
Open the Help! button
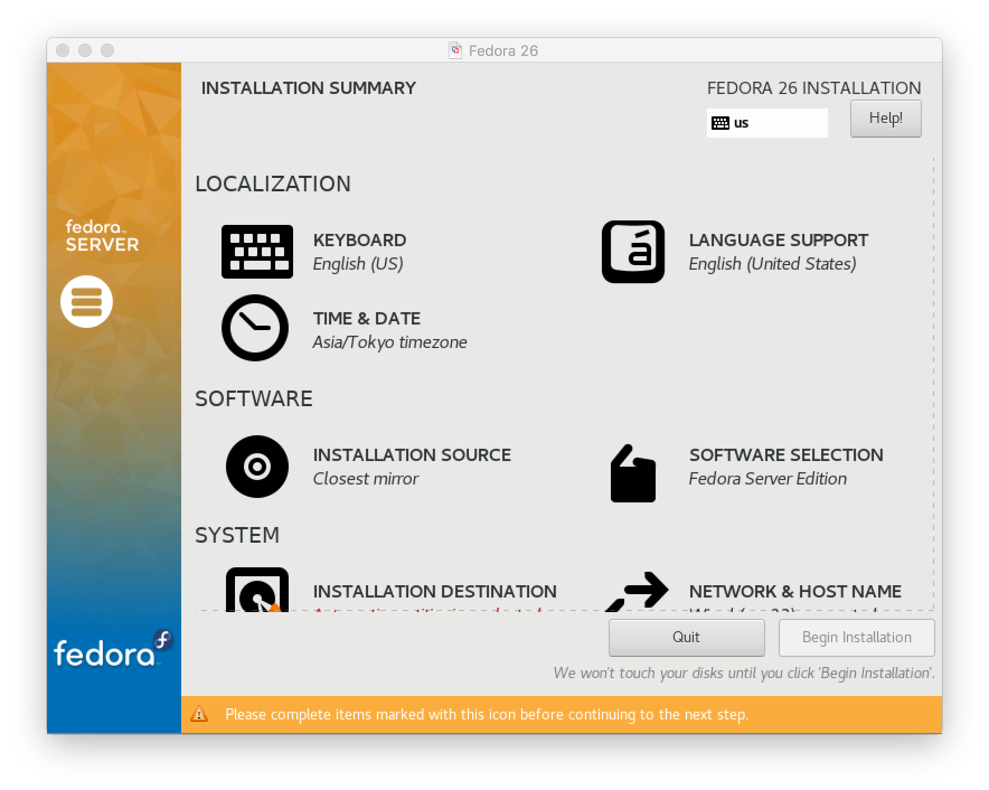coord(886,119)
